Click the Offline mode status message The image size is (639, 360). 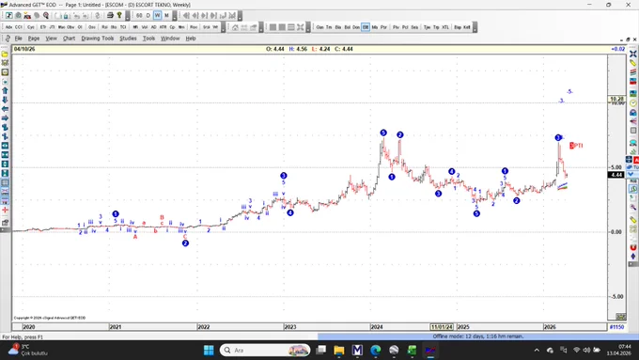pos(478,337)
